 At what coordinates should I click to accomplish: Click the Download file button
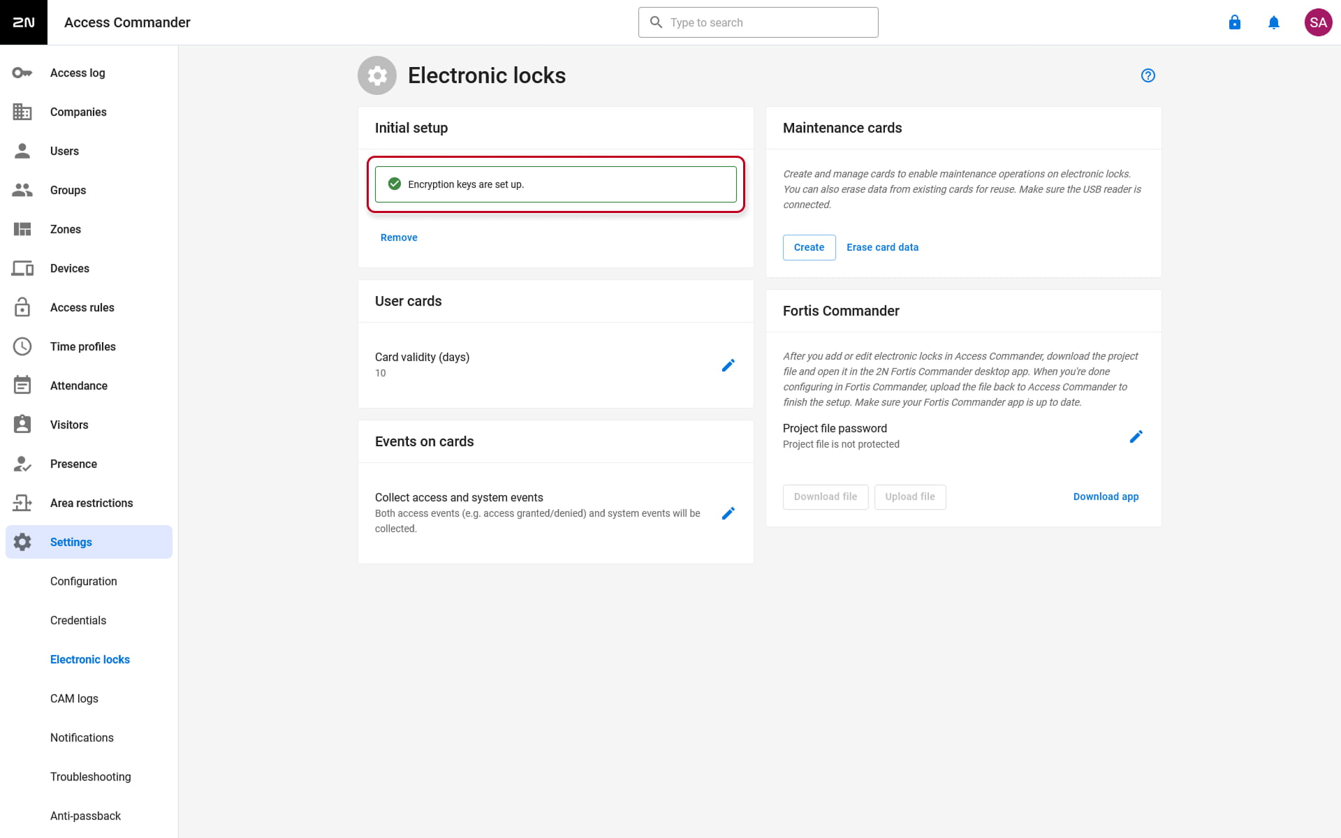825,497
